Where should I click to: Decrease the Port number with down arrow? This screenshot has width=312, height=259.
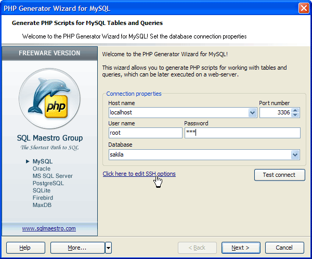click(295, 115)
